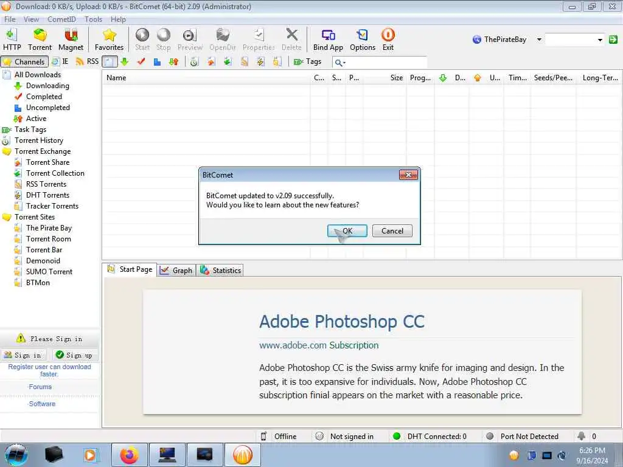The width and height of the screenshot is (623, 467).
Task: Click Cancel in the BitComet dialog
Action: tap(392, 230)
